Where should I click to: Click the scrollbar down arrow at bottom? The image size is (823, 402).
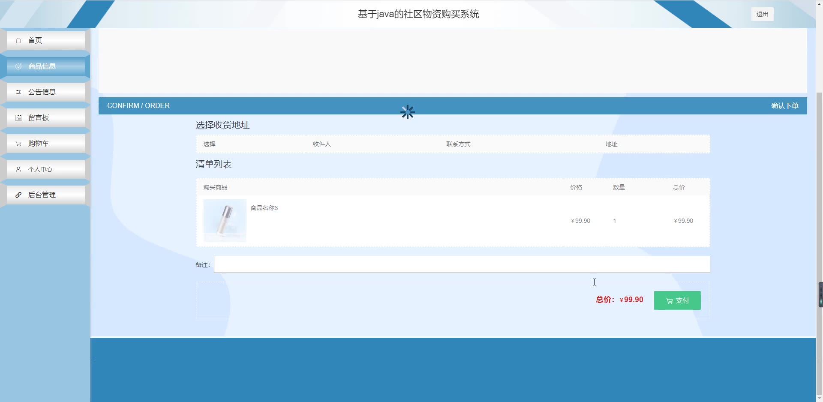click(819, 399)
